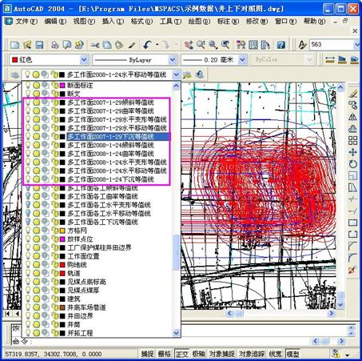Image resolution: width=362 pixels, height=361 pixels.
Task: Click the Print icon in toolbar
Action: coord(54,45)
